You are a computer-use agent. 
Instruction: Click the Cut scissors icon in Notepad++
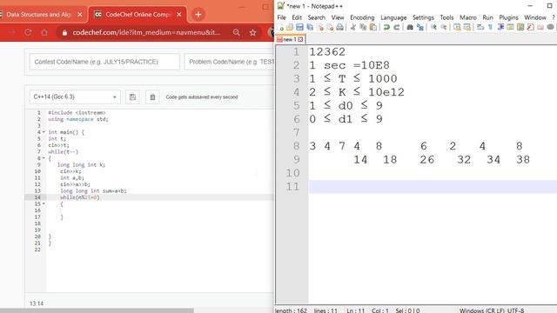coord(352,27)
